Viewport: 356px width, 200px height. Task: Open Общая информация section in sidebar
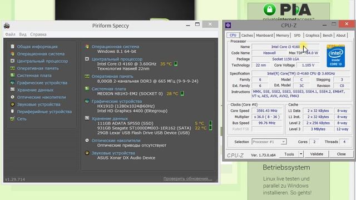tap(37, 47)
